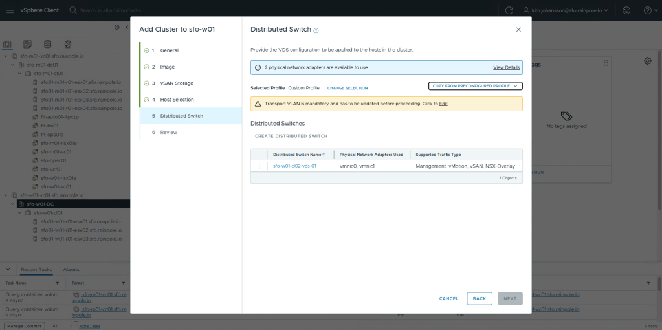Switch to VMs and Templates inventory view
Image resolution: width=662 pixels, height=330 pixels.
tap(27, 44)
